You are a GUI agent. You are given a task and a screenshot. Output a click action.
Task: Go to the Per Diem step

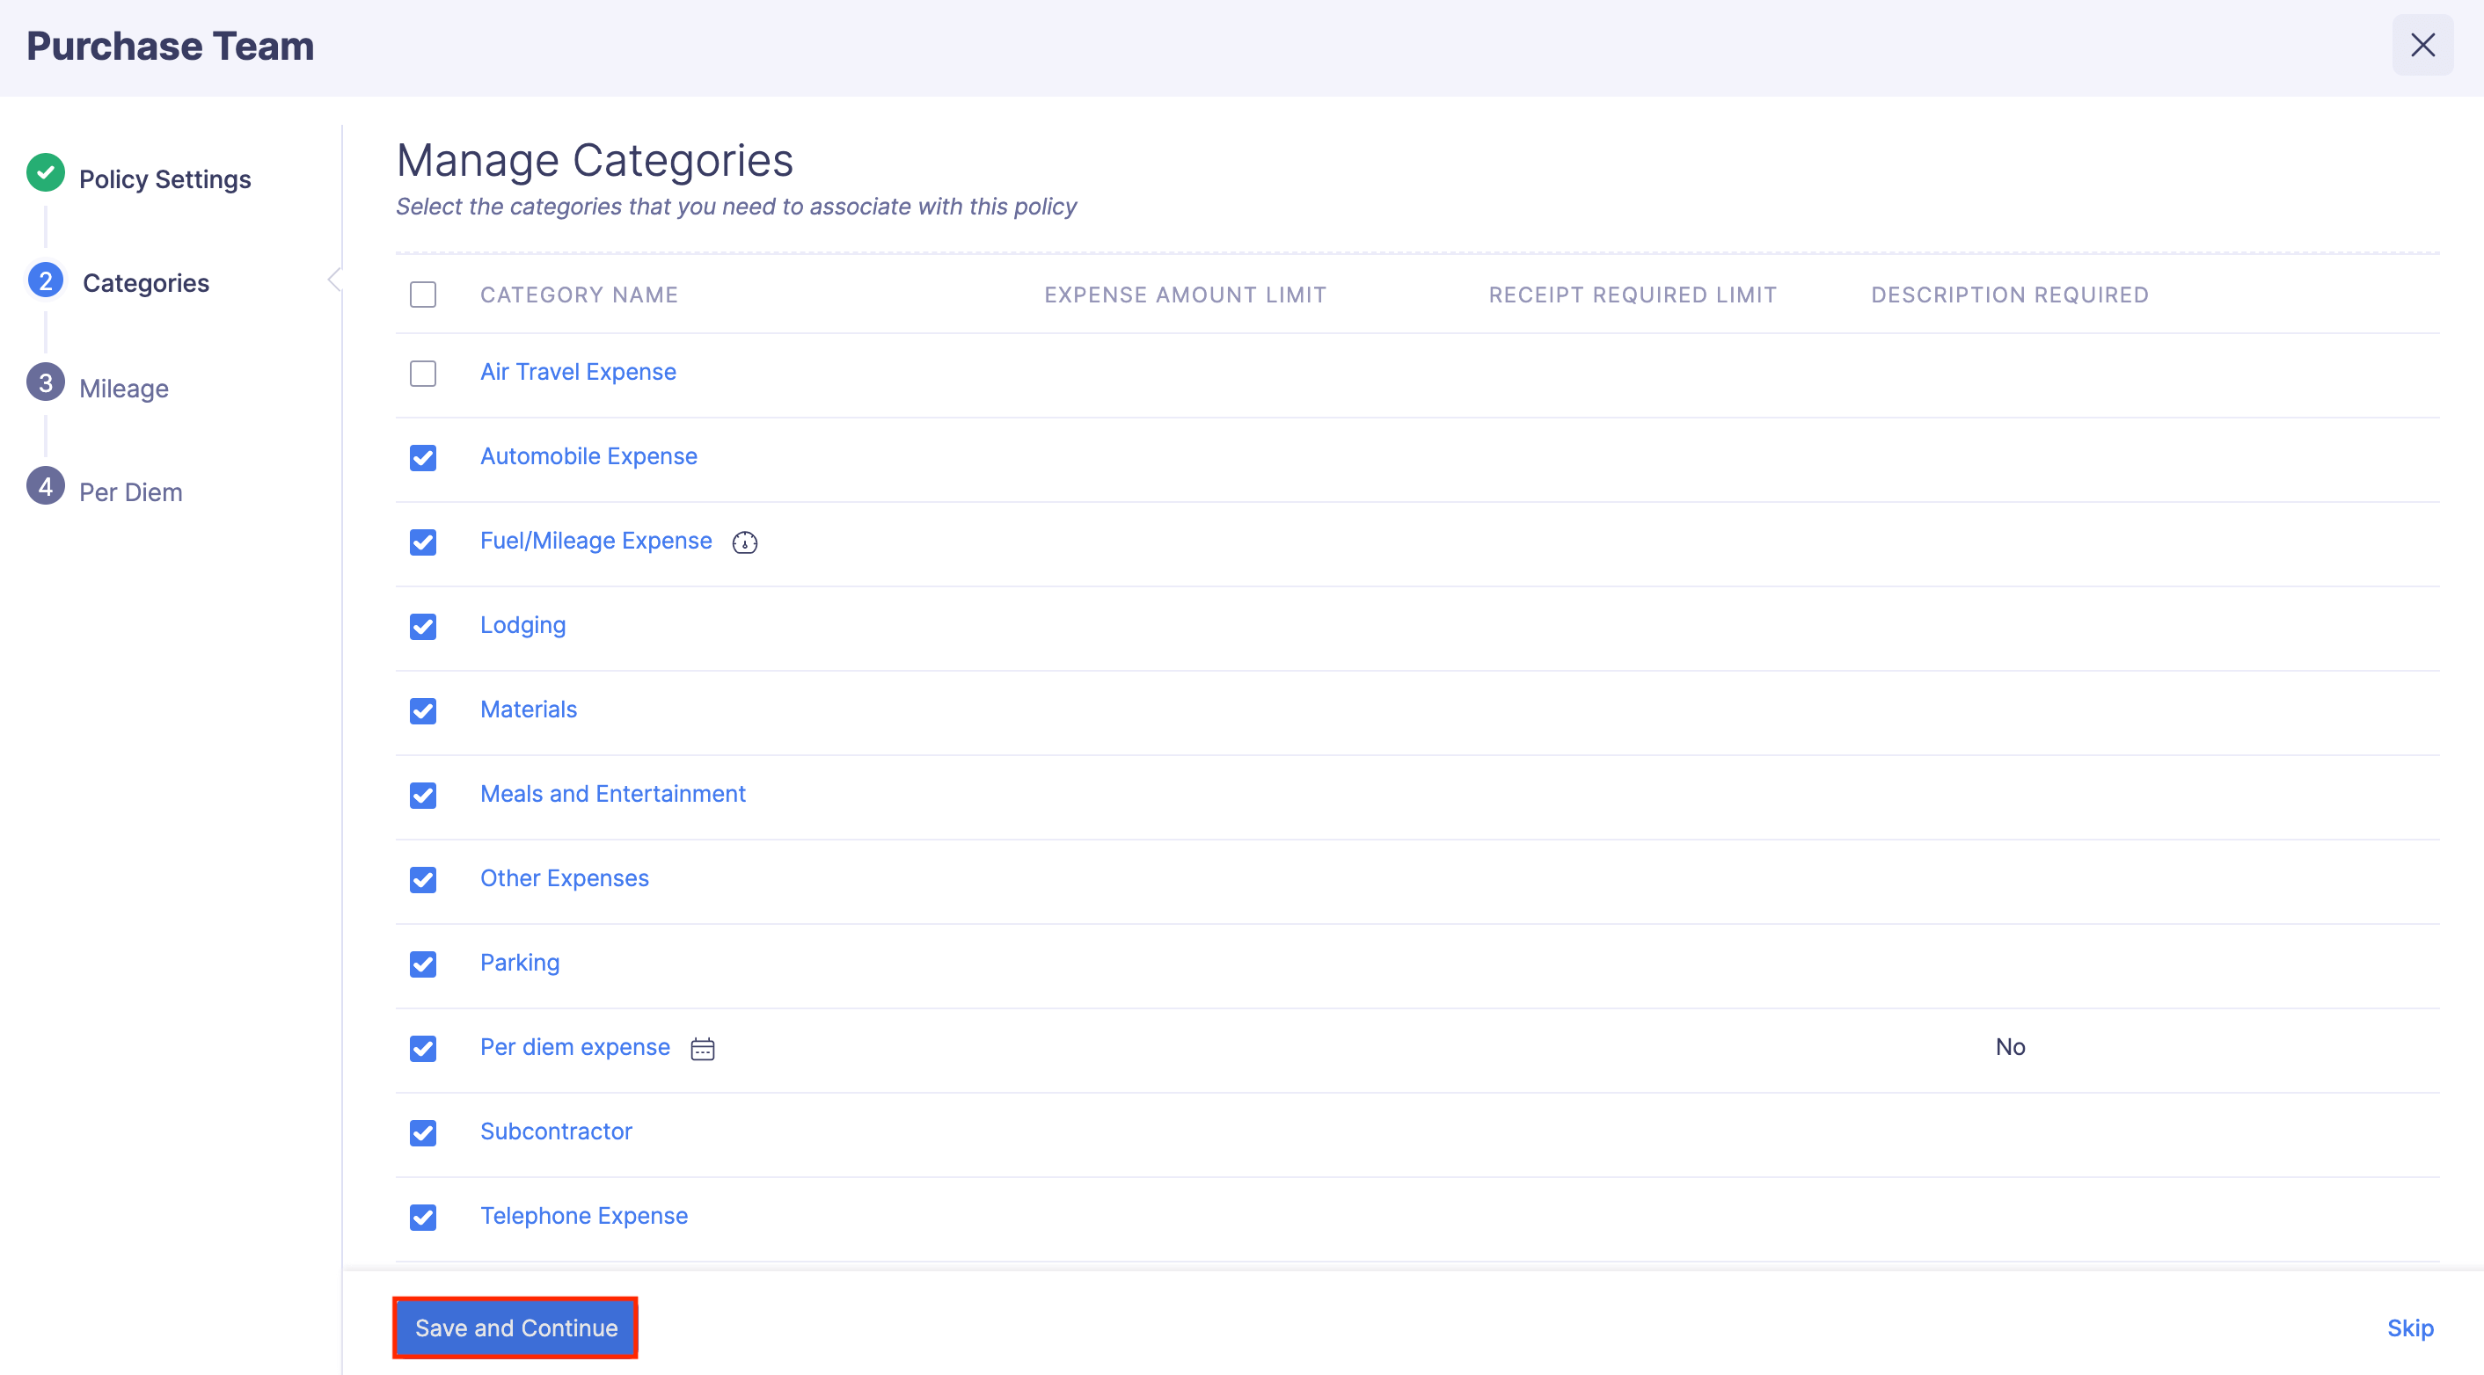pos(130,492)
